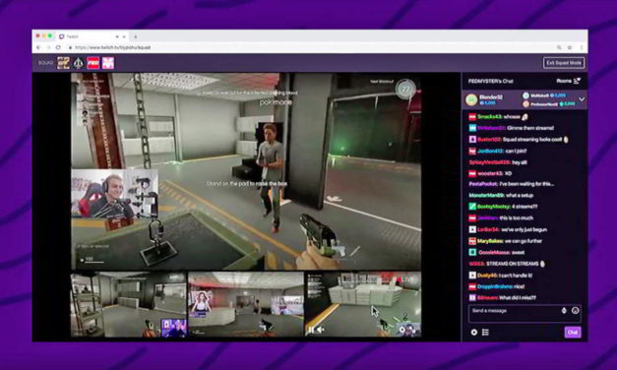Go forward with the browser forward arrow
Image resolution: width=617 pixels, height=370 pixels.
click(x=48, y=47)
